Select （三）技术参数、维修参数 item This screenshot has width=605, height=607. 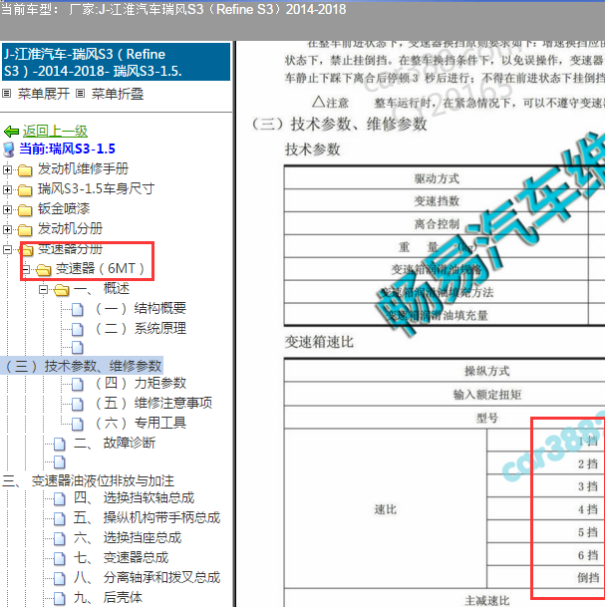(83, 366)
